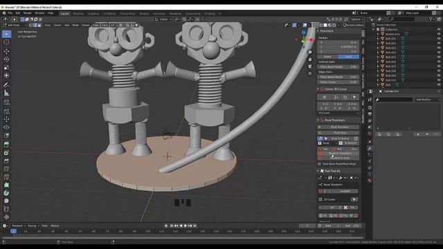Open the Render properties tab icon
Screen dimensions: 443x249
(370, 108)
